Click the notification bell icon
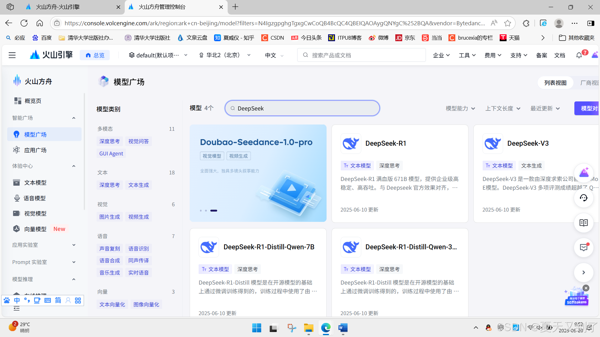Screen dimensions: 600x337 (x=579, y=55)
